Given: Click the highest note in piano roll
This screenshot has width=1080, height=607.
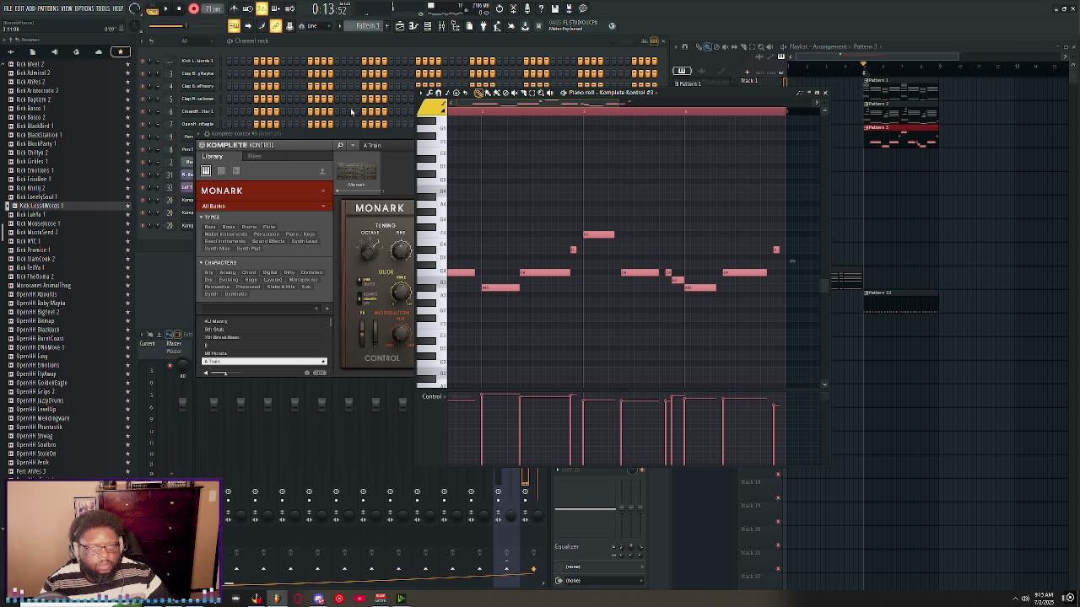Looking at the screenshot, I should point(599,234).
